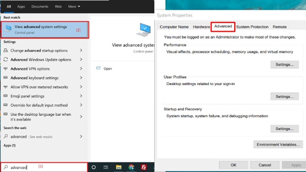This screenshot has height=172, width=306.
Task: Click the Advanced keyboard settings keyboard icon
Action: point(6,78)
